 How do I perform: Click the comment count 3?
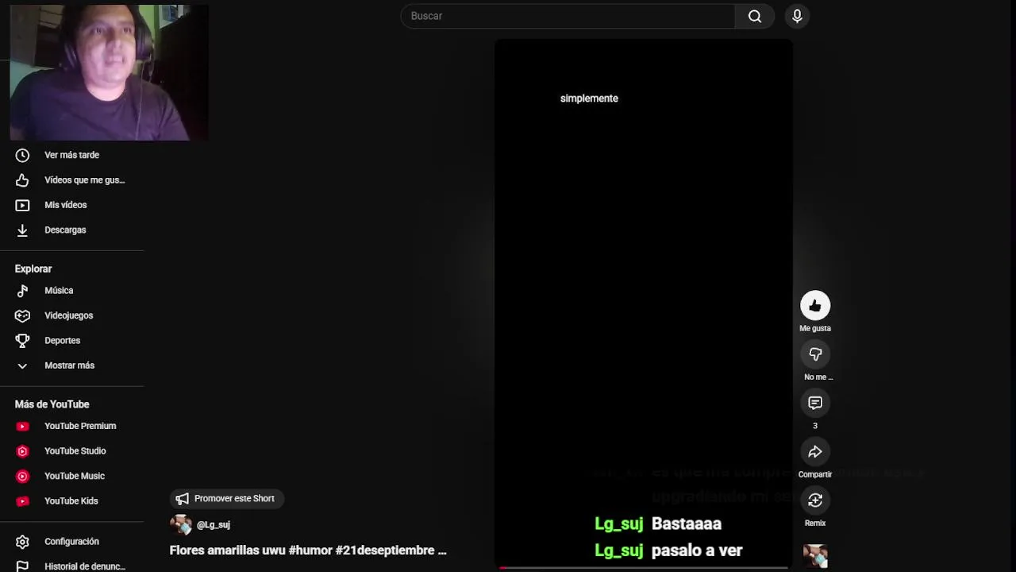tap(814, 426)
